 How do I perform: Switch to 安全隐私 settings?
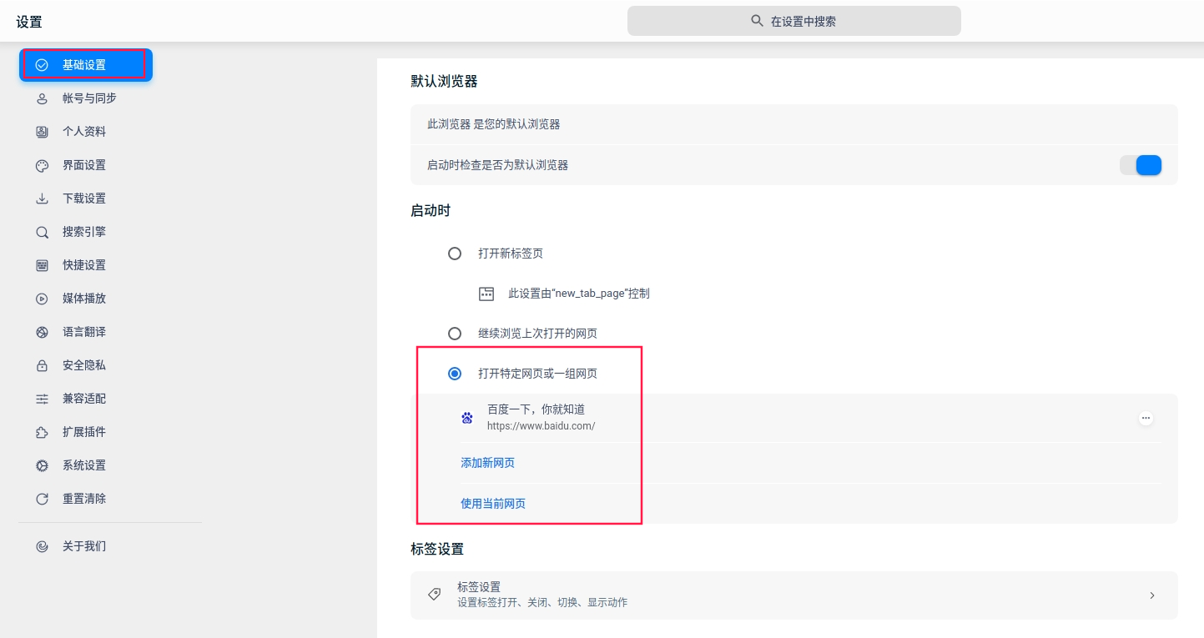pyautogui.click(x=85, y=365)
